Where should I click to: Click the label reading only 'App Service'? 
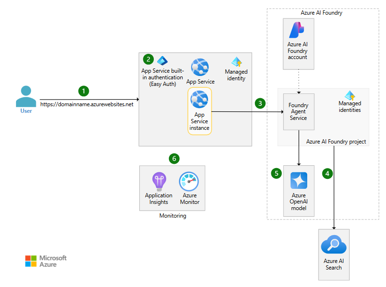(x=201, y=82)
